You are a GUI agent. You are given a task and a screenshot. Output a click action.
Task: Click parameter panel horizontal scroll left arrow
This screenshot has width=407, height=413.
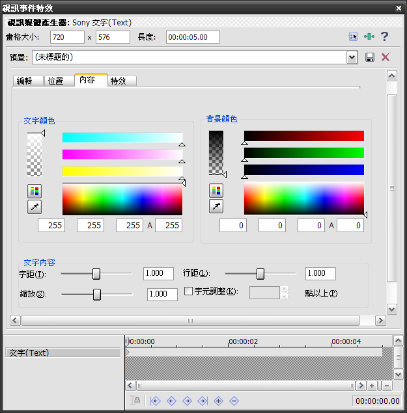pyautogui.click(x=15, y=321)
